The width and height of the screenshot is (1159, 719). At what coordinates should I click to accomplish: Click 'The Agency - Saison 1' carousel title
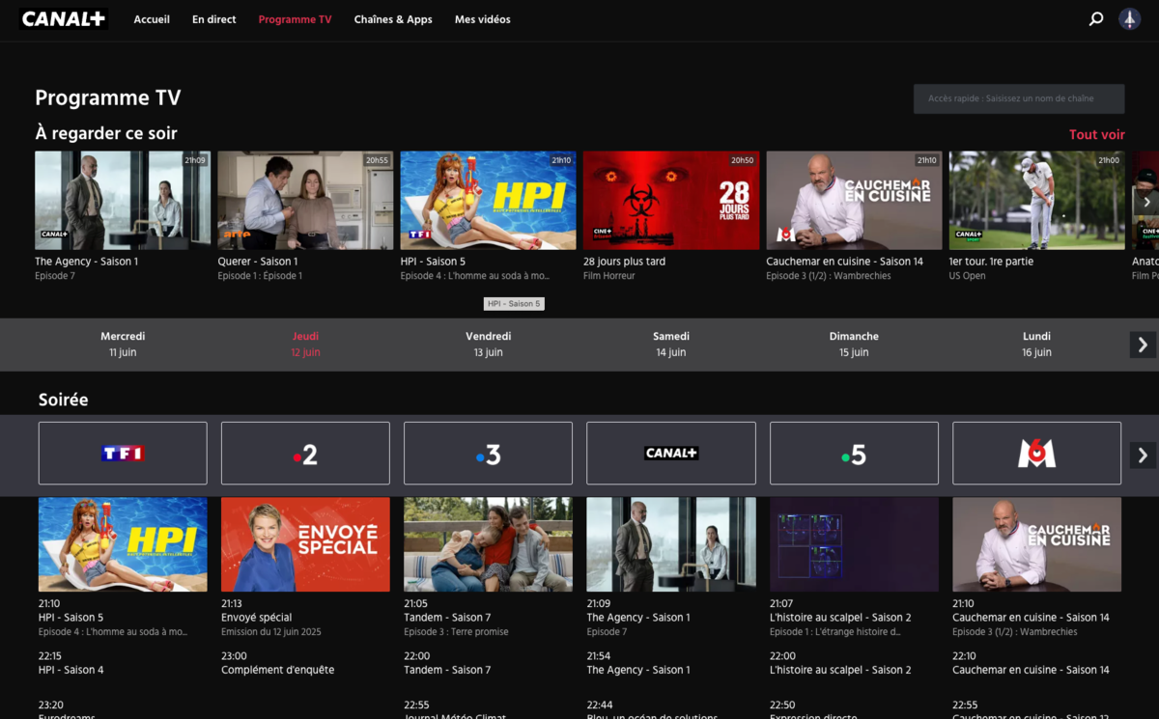tap(86, 262)
